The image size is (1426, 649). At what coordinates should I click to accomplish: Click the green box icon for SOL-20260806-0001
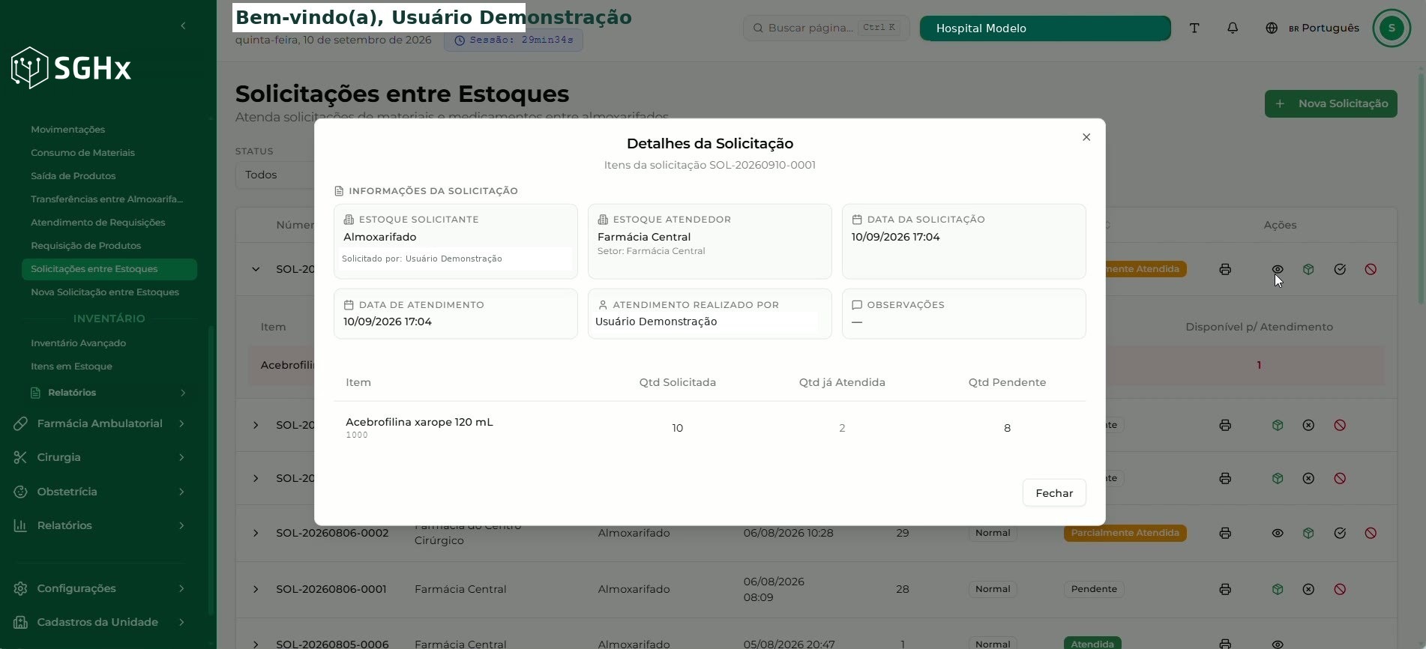pyautogui.click(x=1278, y=589)
